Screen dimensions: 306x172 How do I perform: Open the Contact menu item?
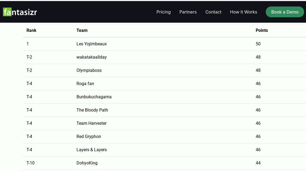point(213,12)
